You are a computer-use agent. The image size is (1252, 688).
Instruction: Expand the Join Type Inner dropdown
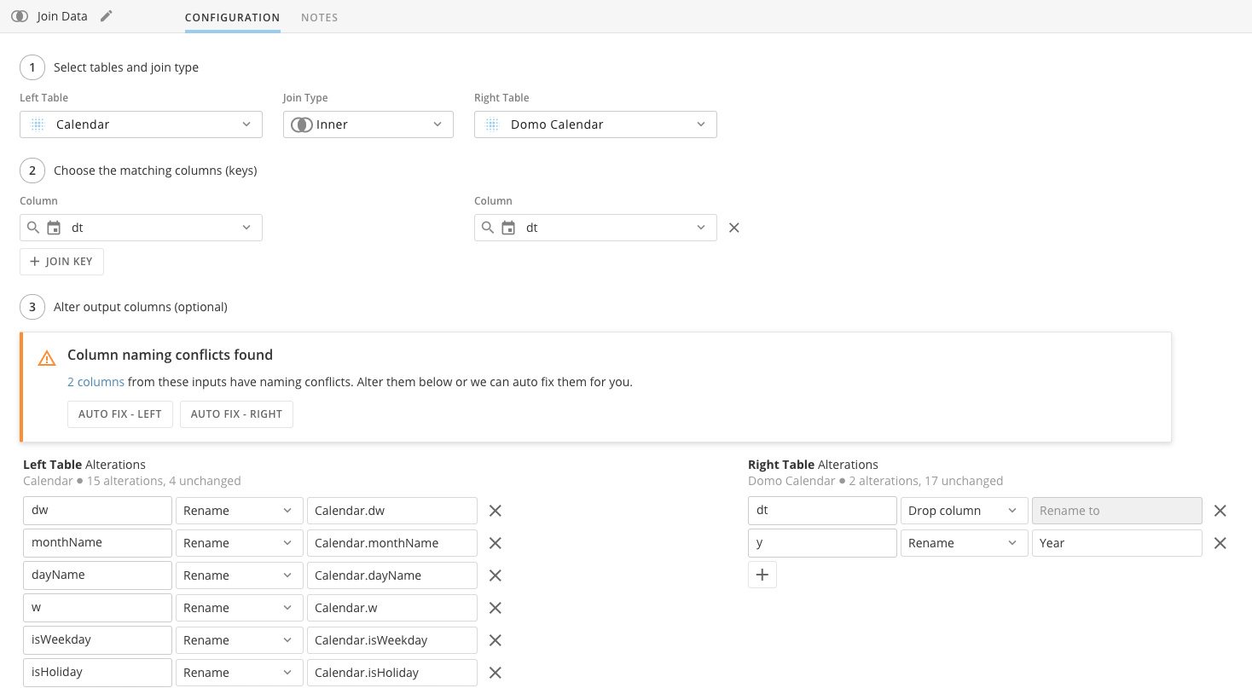click(368, 124)
